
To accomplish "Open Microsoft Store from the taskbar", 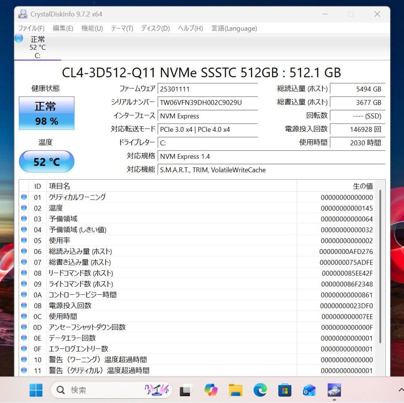I will coord(285,390).
